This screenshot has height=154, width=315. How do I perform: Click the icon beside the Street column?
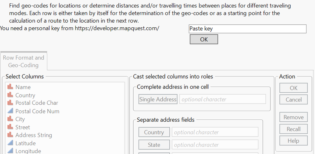(x=10, y=127)
